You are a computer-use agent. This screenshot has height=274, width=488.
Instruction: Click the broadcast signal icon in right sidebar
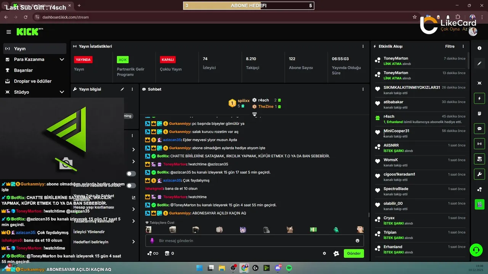[479, 143]
